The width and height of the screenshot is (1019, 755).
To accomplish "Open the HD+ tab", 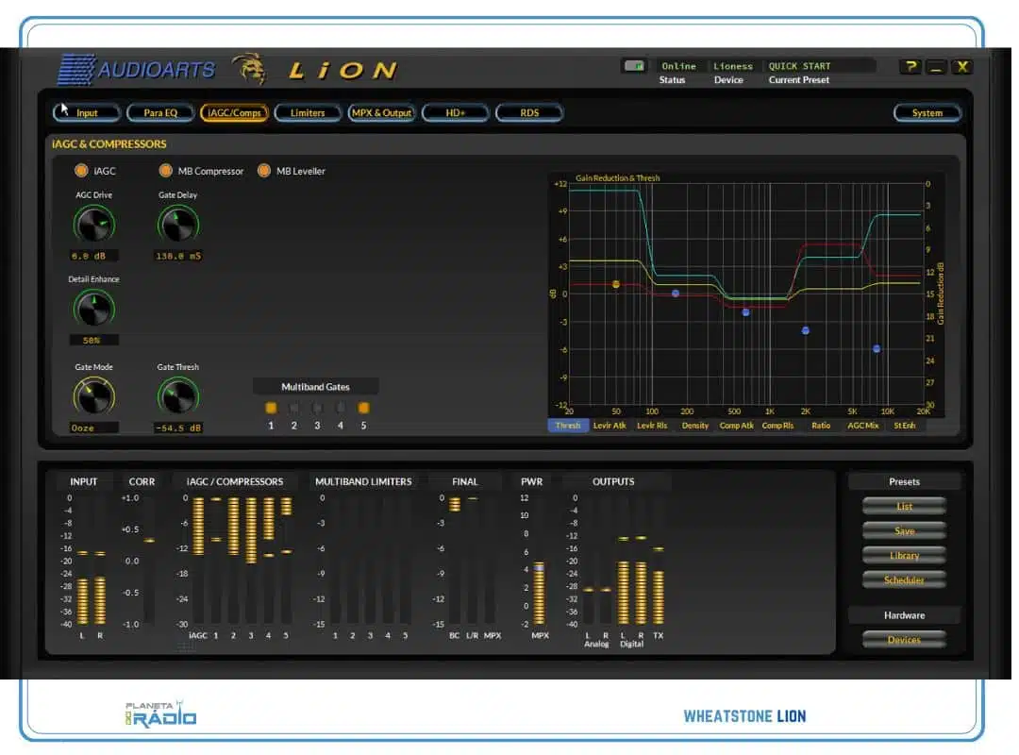I will (x=455, y=112).
